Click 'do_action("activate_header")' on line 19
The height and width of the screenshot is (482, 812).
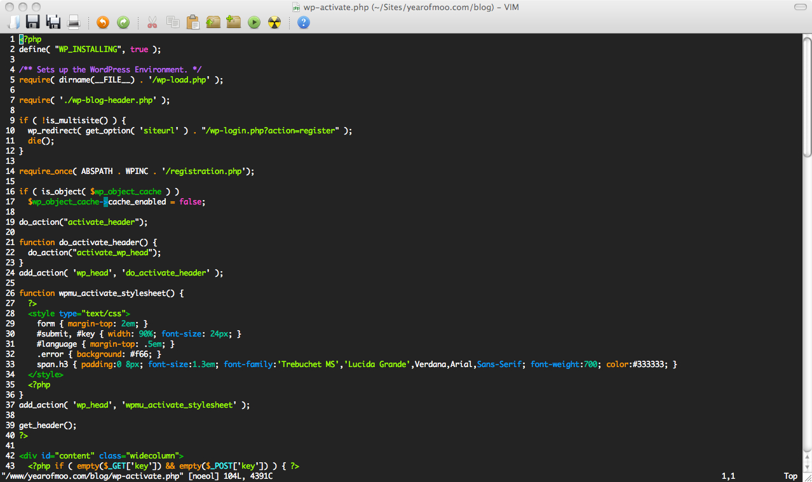[x=81, y=222]
